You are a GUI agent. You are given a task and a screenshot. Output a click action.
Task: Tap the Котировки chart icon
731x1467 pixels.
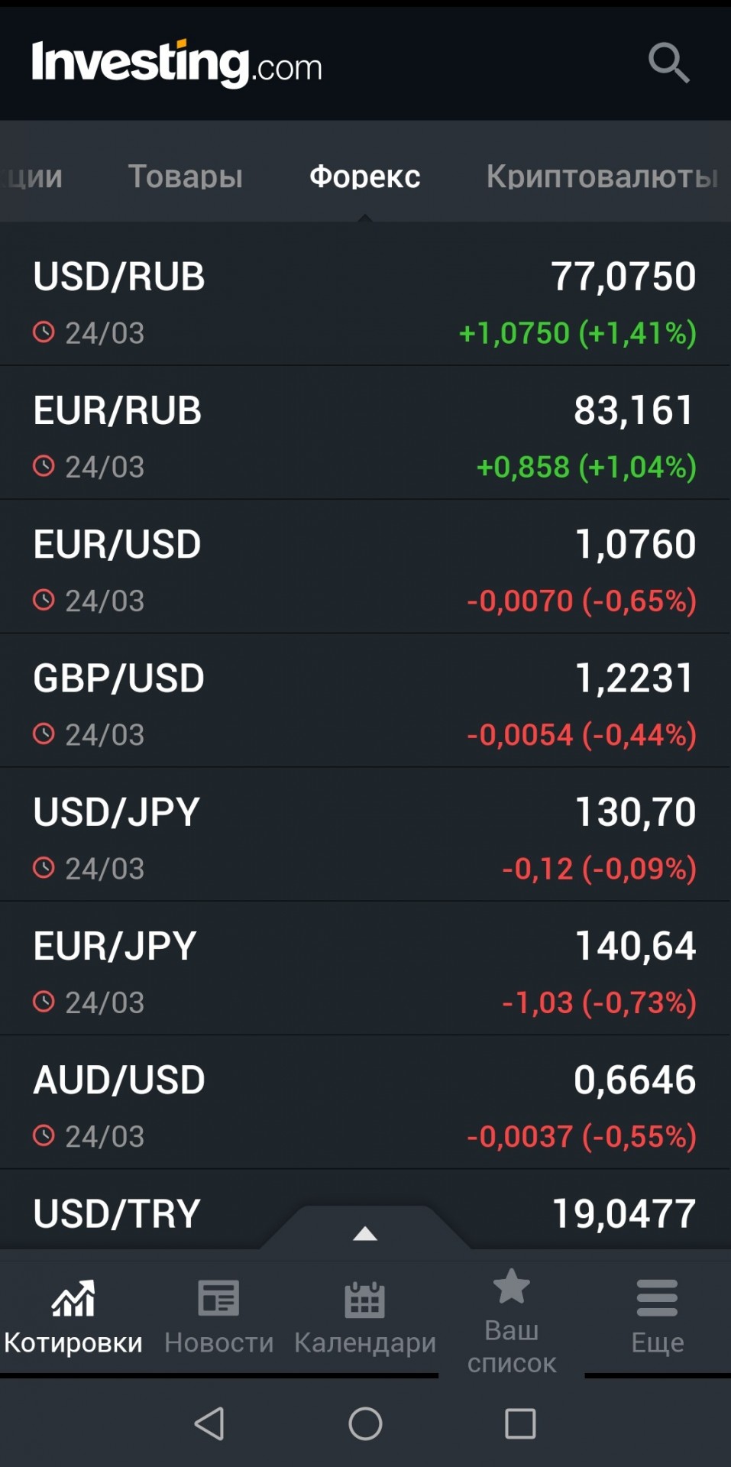(73, 1299)
